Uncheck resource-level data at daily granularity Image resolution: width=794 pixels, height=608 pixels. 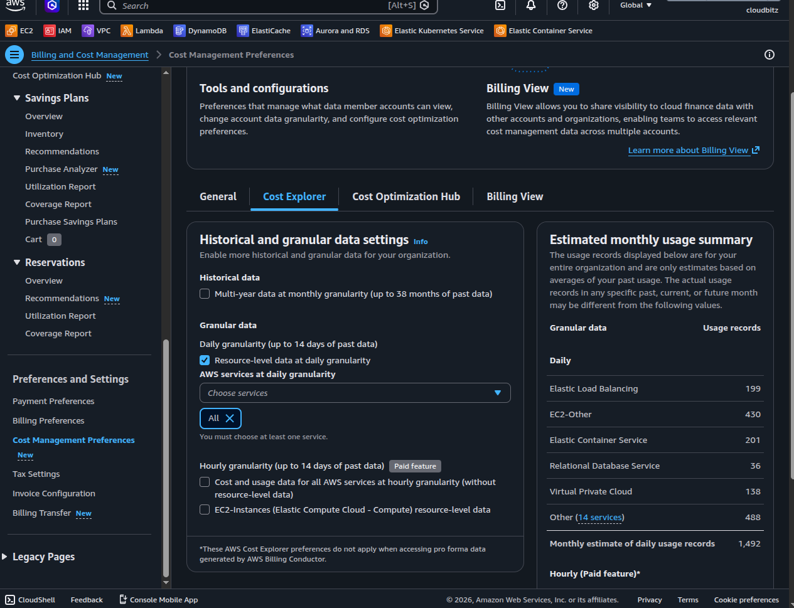(x=205, y=360)
